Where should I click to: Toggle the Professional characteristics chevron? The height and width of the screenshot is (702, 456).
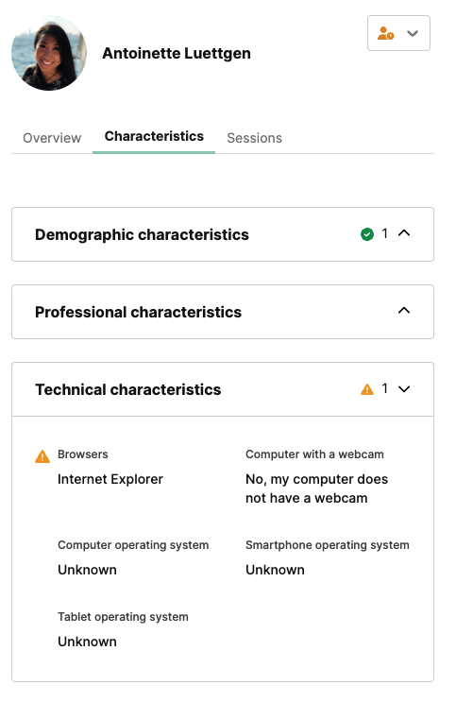pos(404,310)
